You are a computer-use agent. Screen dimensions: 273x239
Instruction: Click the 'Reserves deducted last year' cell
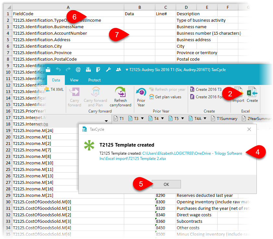tap(205, 196)
